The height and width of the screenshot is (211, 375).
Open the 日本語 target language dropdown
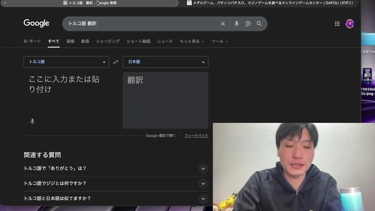tap(166, 62)
